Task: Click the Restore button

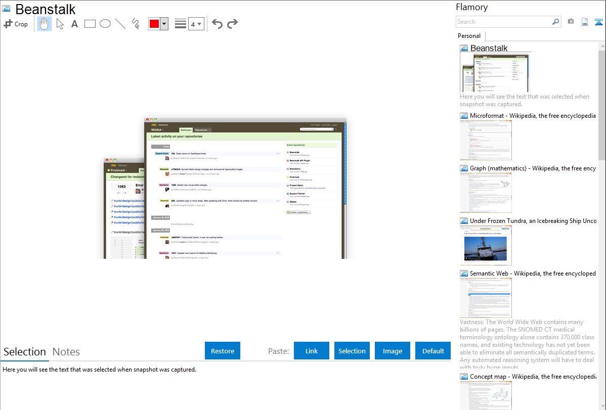Action: [x=223, y=351]
